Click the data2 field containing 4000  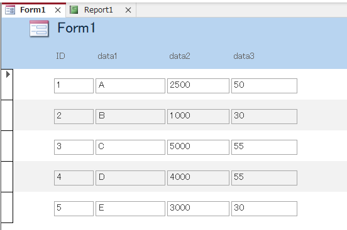point(198,178)
